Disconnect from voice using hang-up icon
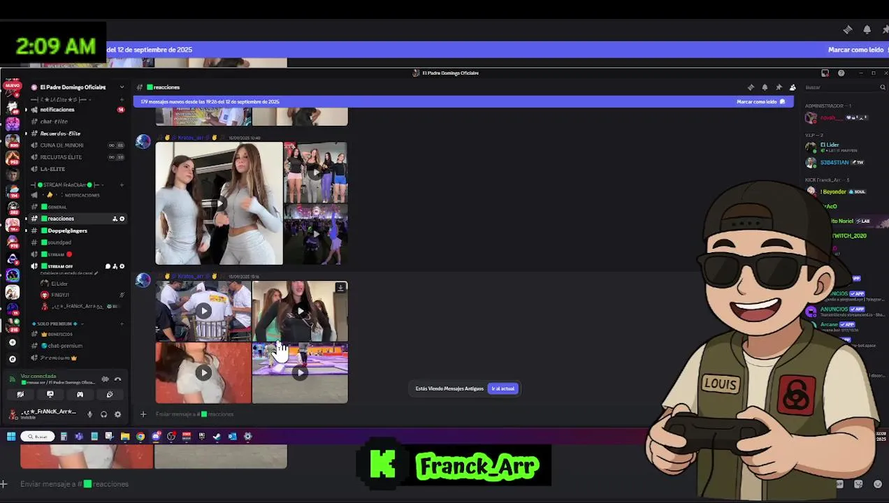 pos(117,379)
